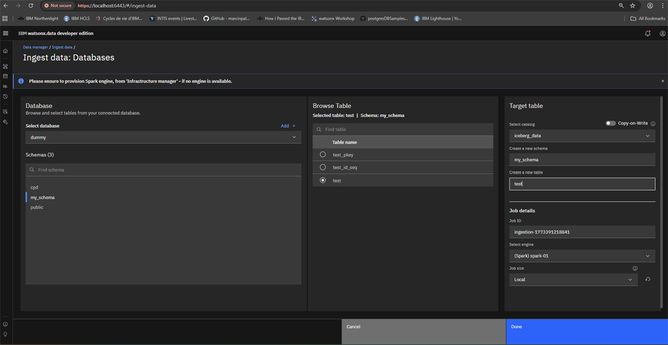Click the Cancel button
This screenshot has width=668, height=345.
click(x=424, y=332)
